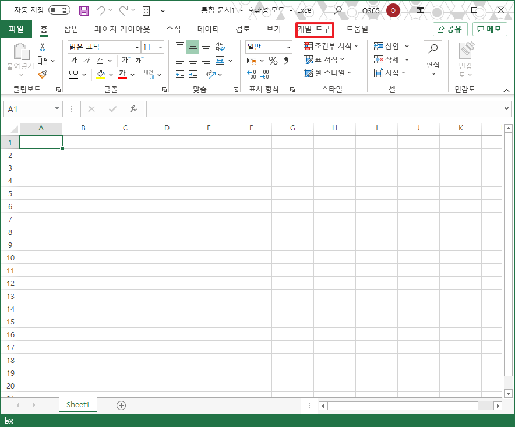
Task: Click in the formula bar input
Action: coord(324,109)
